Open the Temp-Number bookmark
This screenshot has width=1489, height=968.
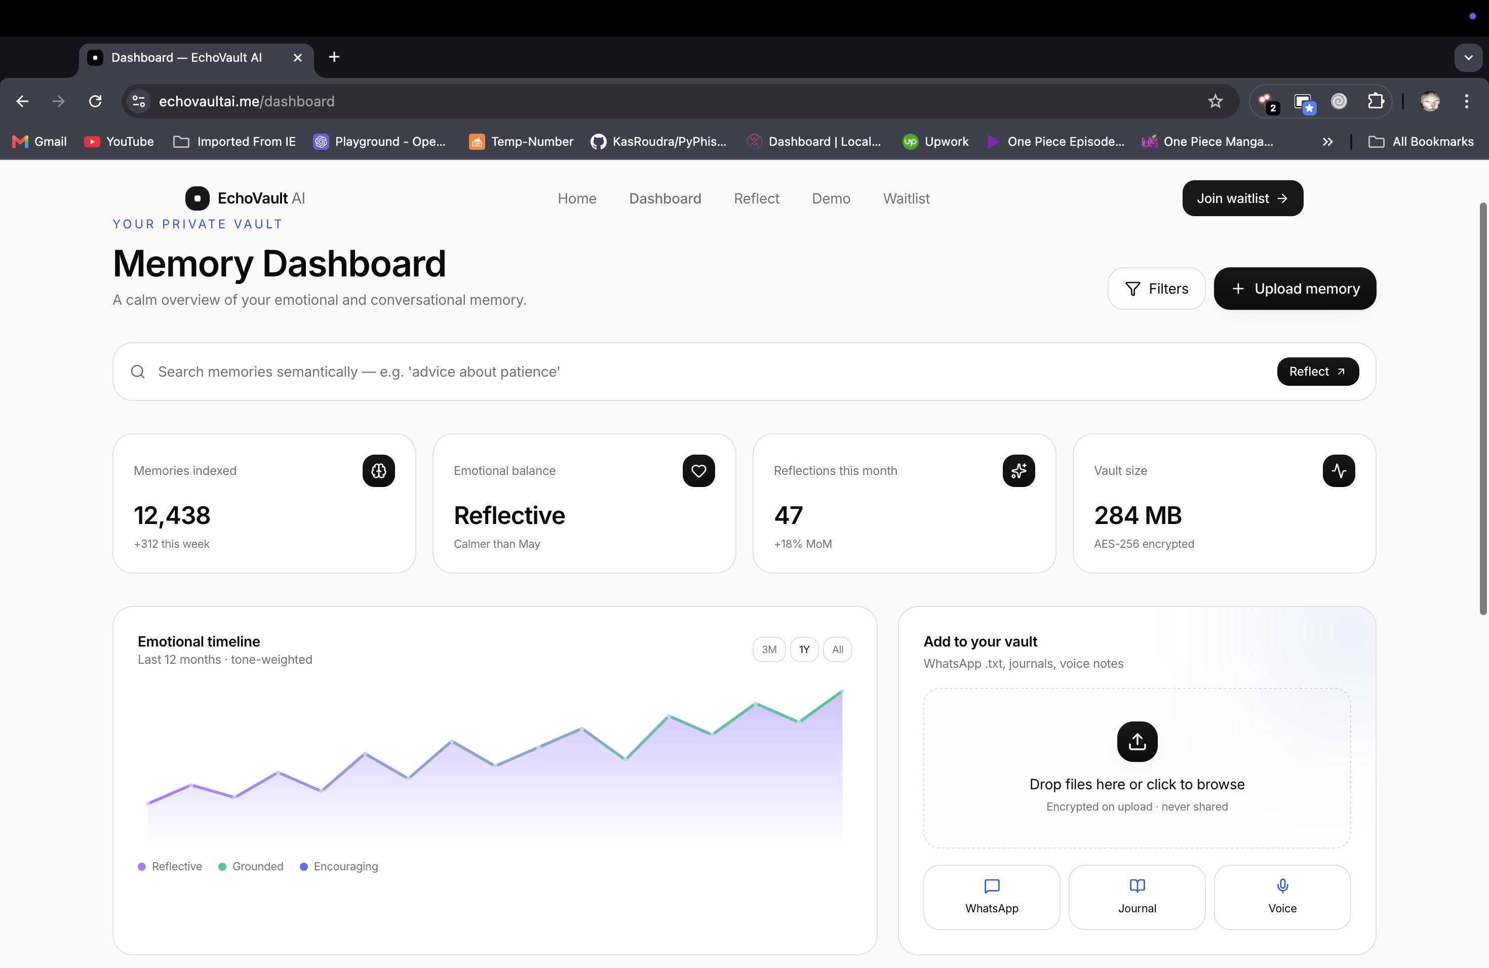[x=521, y=142]
